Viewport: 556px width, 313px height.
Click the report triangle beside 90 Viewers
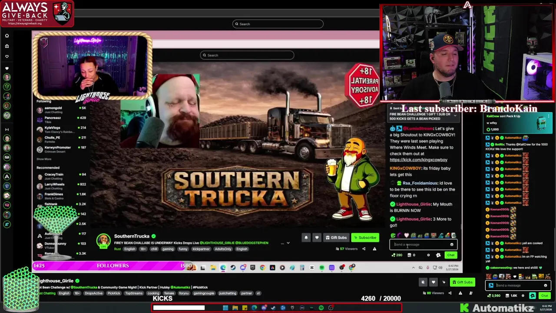coord(460,293)
